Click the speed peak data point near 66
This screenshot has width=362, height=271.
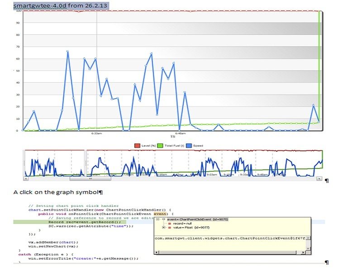pos(67,51)
